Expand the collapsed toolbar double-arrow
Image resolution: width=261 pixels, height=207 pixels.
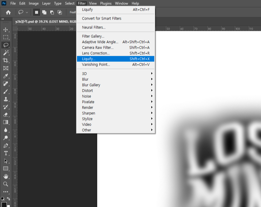pyautogui.click(x=3, y=19)
